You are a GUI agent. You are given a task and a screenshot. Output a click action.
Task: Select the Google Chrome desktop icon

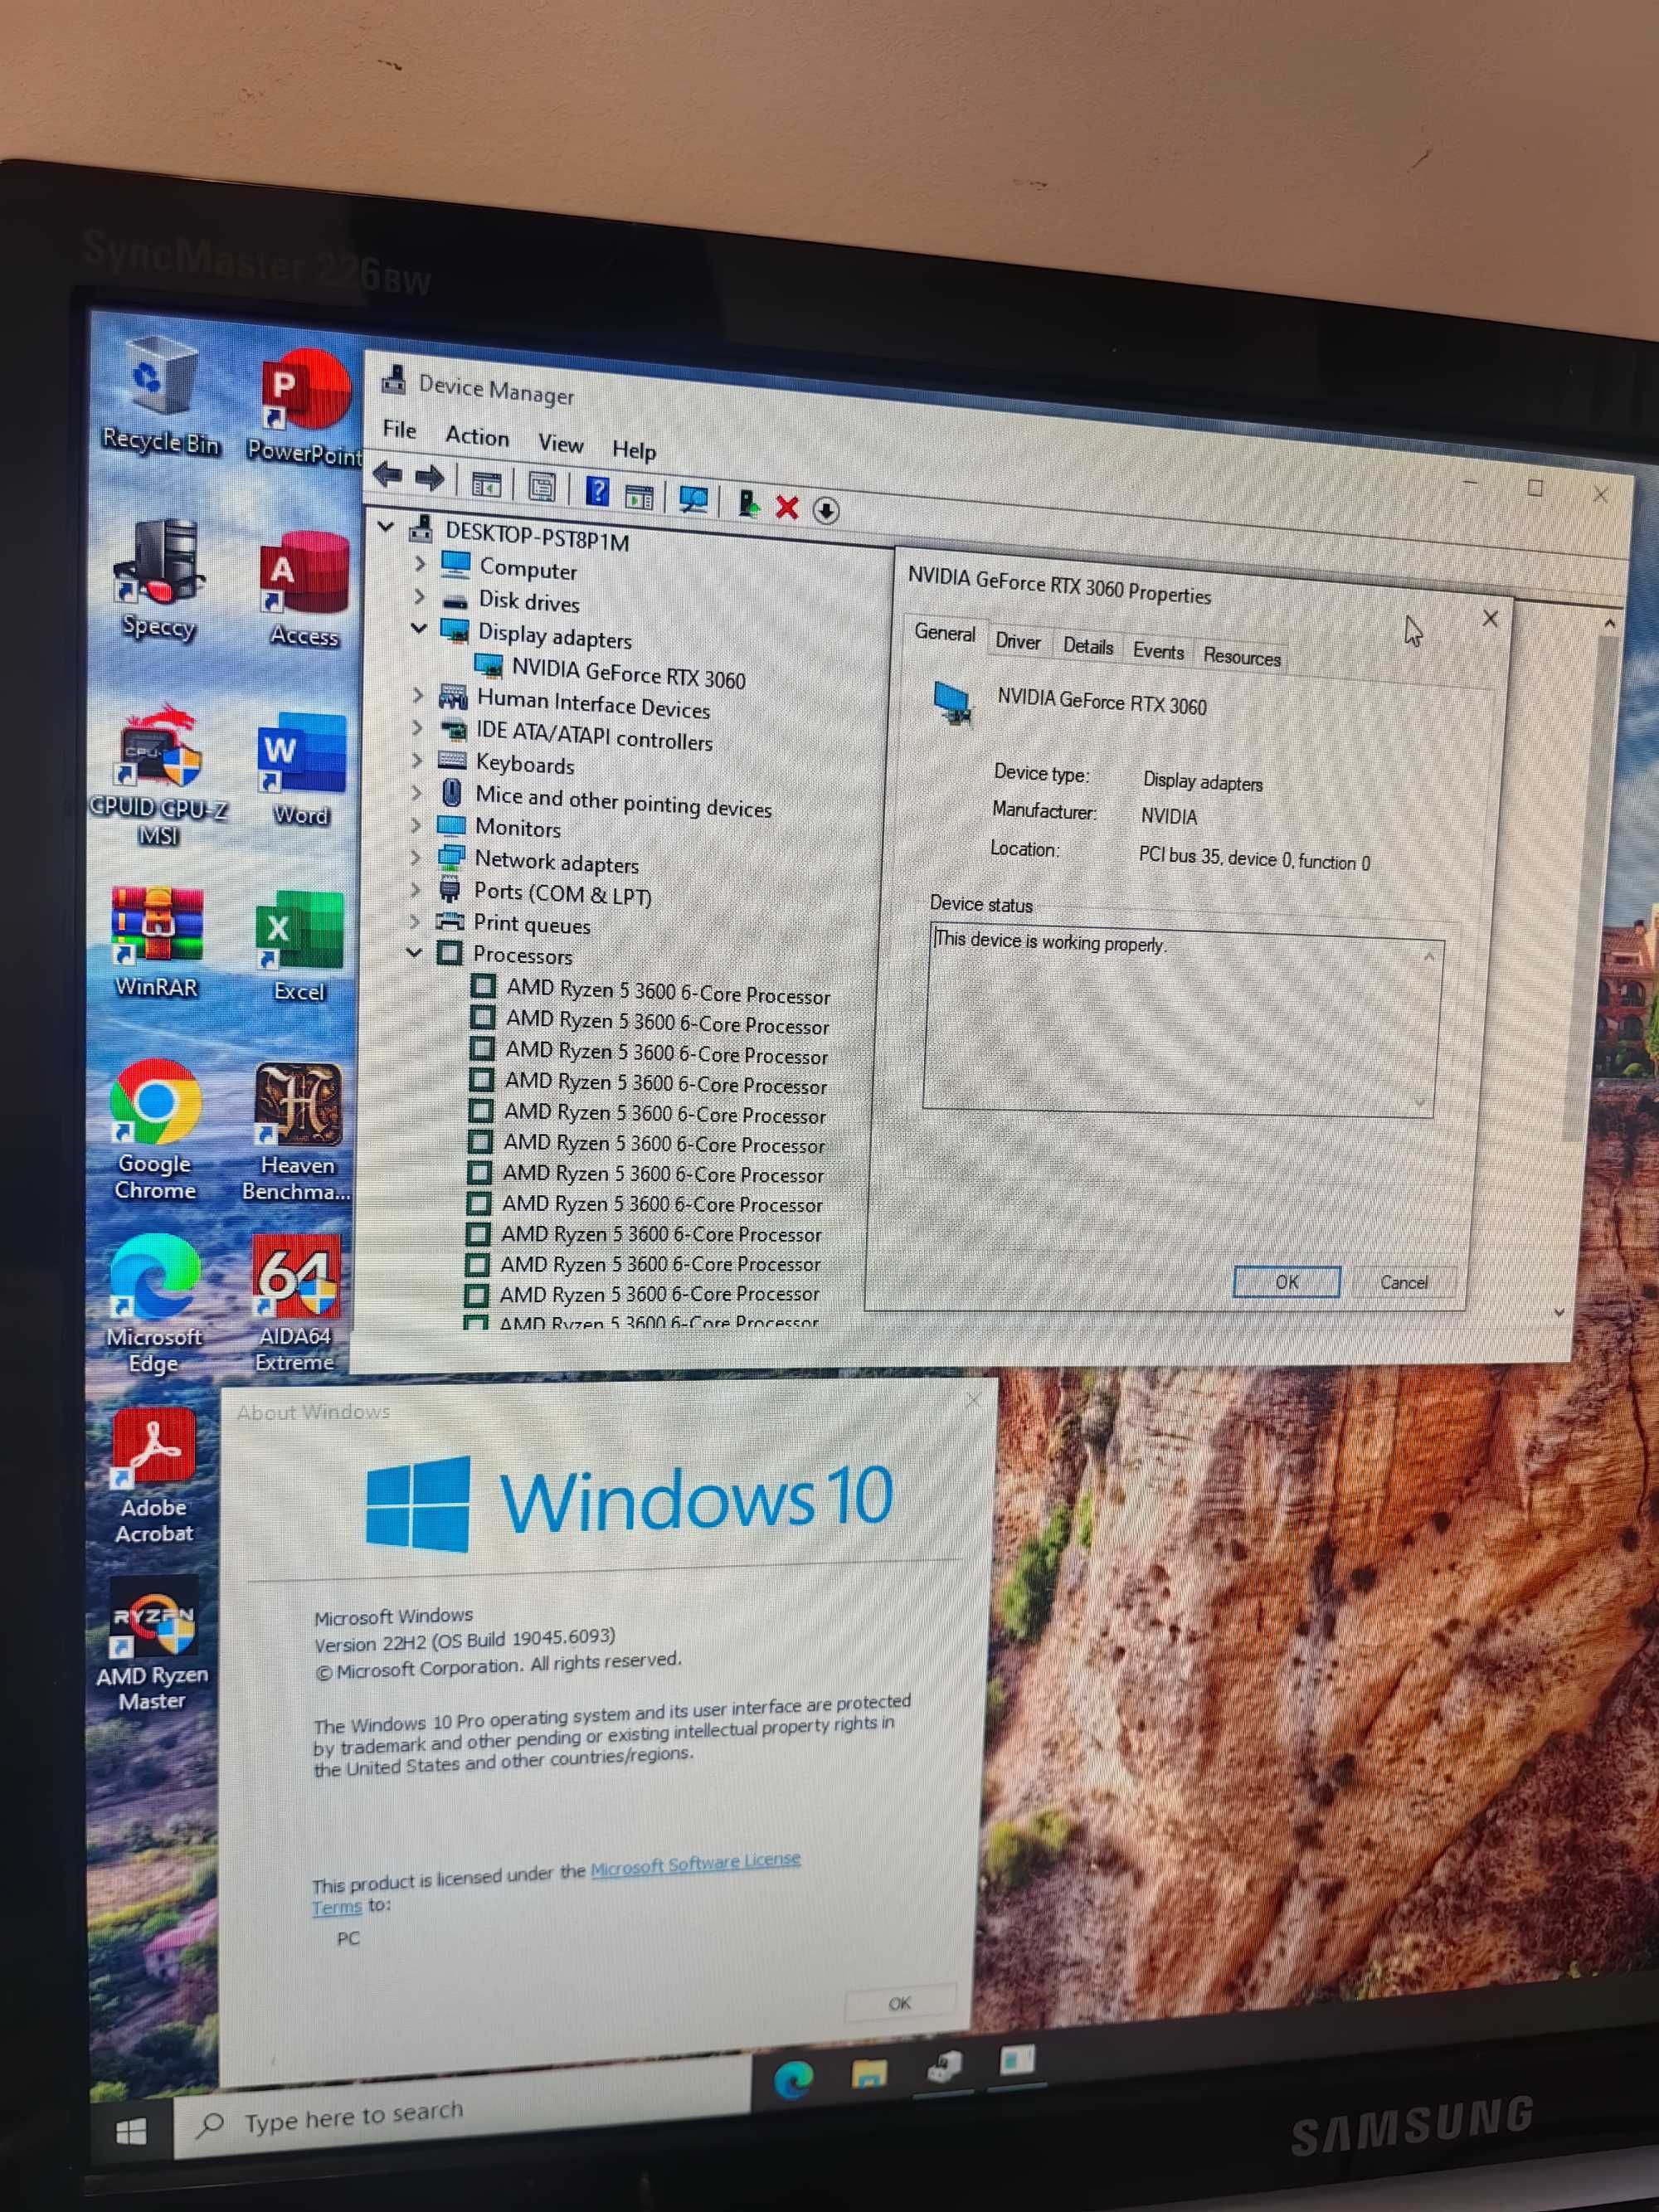tap(155, 1131)
